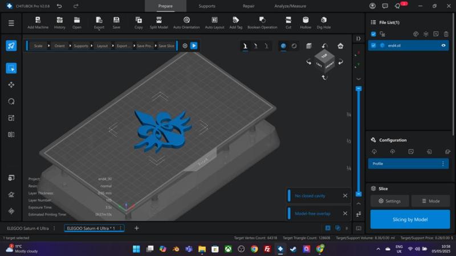Image resolution: width=456 pixels, height=256 pixels.
Task: Delete file with the File List trash icon
Action: (446, 34)
